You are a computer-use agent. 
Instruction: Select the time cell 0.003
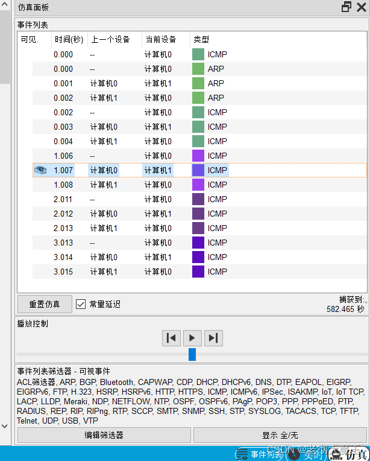63,127
